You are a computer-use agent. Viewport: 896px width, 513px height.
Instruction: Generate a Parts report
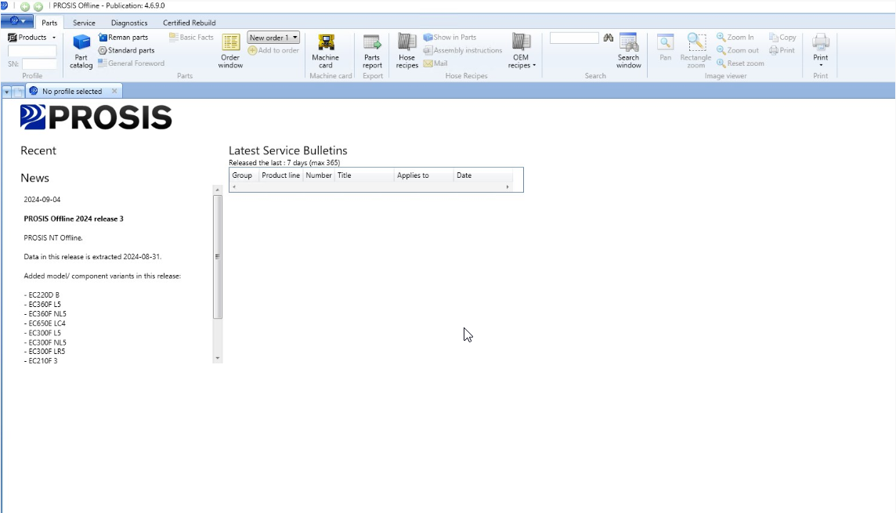(x=372, y=51)
